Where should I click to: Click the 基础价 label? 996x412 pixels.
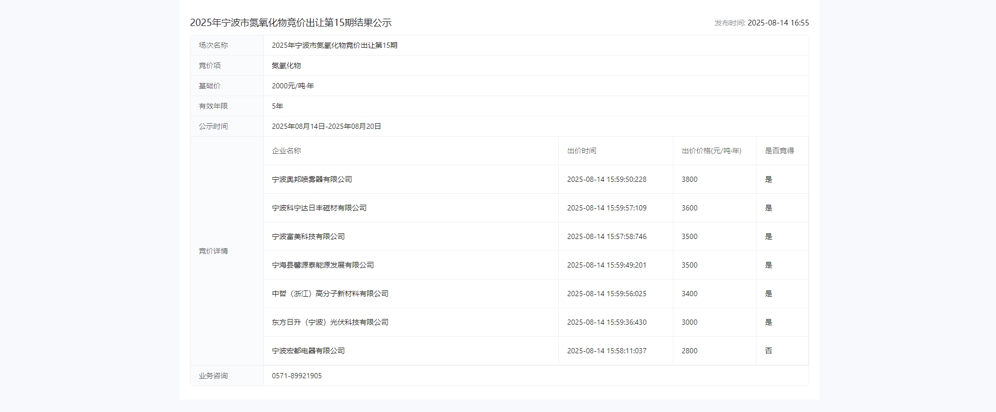click(210, 86)
